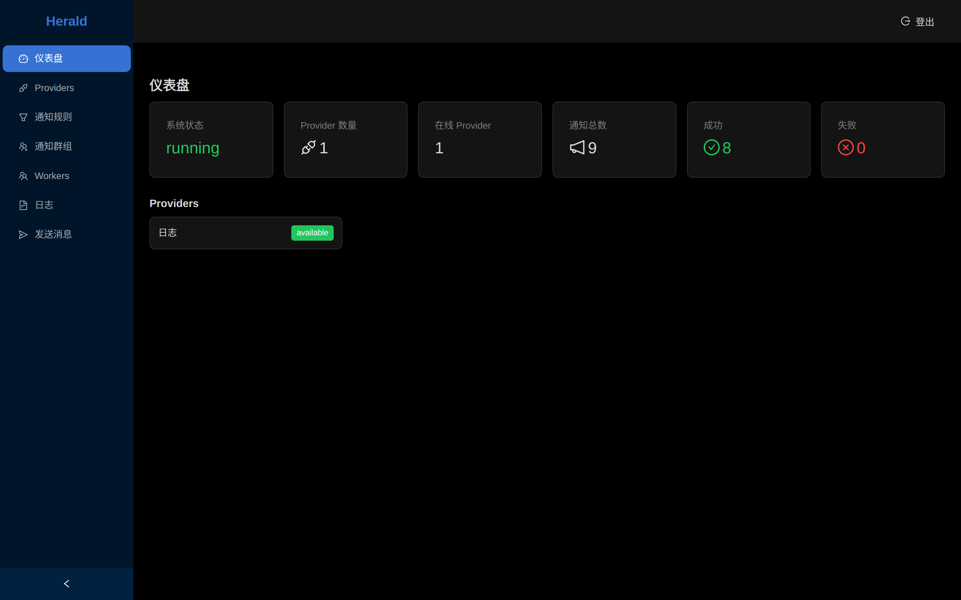The width and height of the screenshot is (961, 600).
Task: Open the 发送消息 page
Action: [67, 235]
